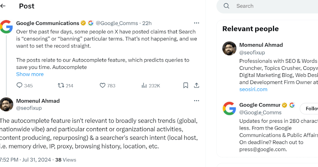Open the seosiri.com link
This screenshot has width=318, height=167.
(253, 89)
